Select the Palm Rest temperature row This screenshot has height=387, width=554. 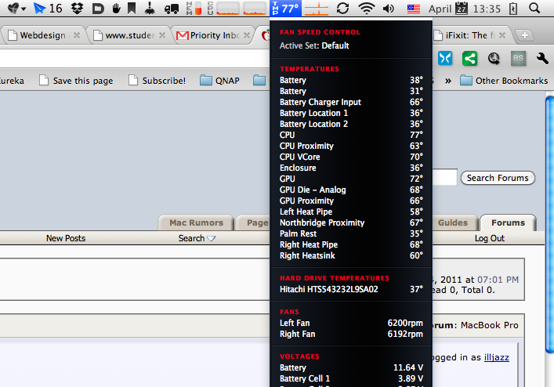351,233
